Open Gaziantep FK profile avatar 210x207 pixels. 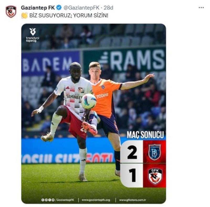(11, 12)
